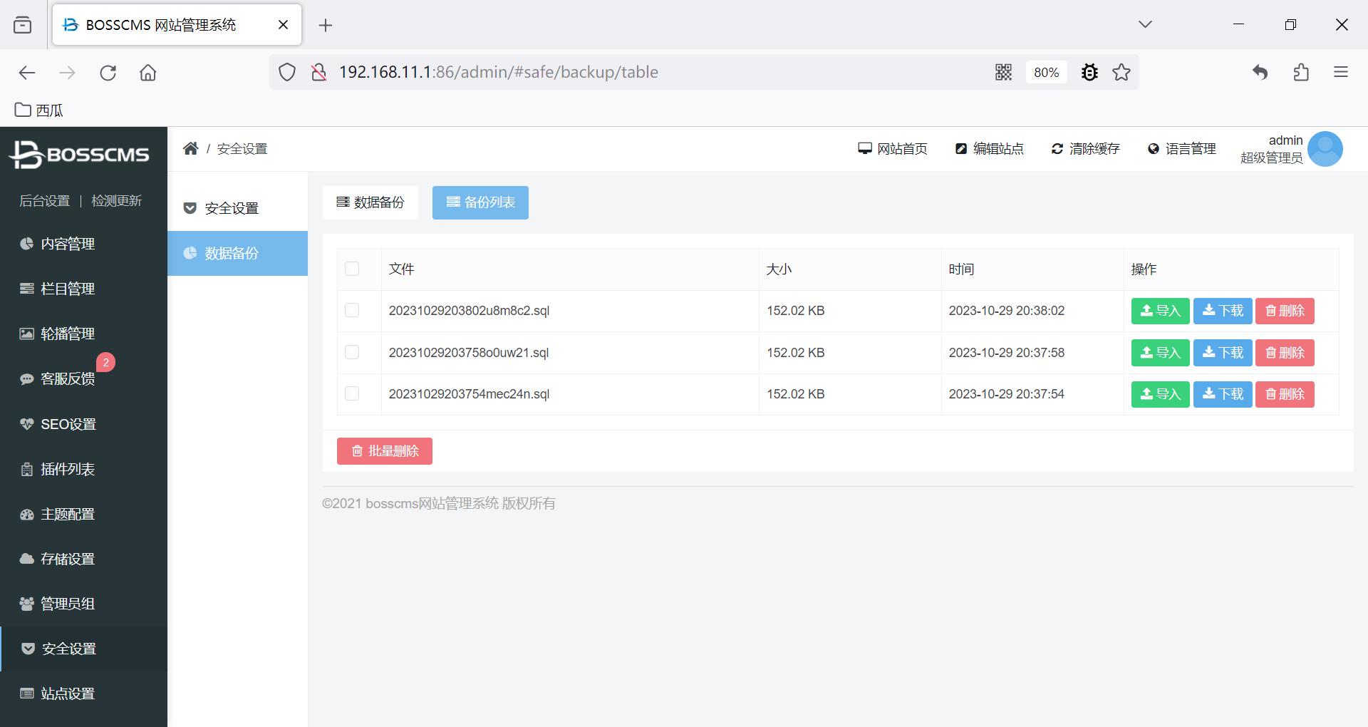Click the BOSSCMS logo

(80, 154)
